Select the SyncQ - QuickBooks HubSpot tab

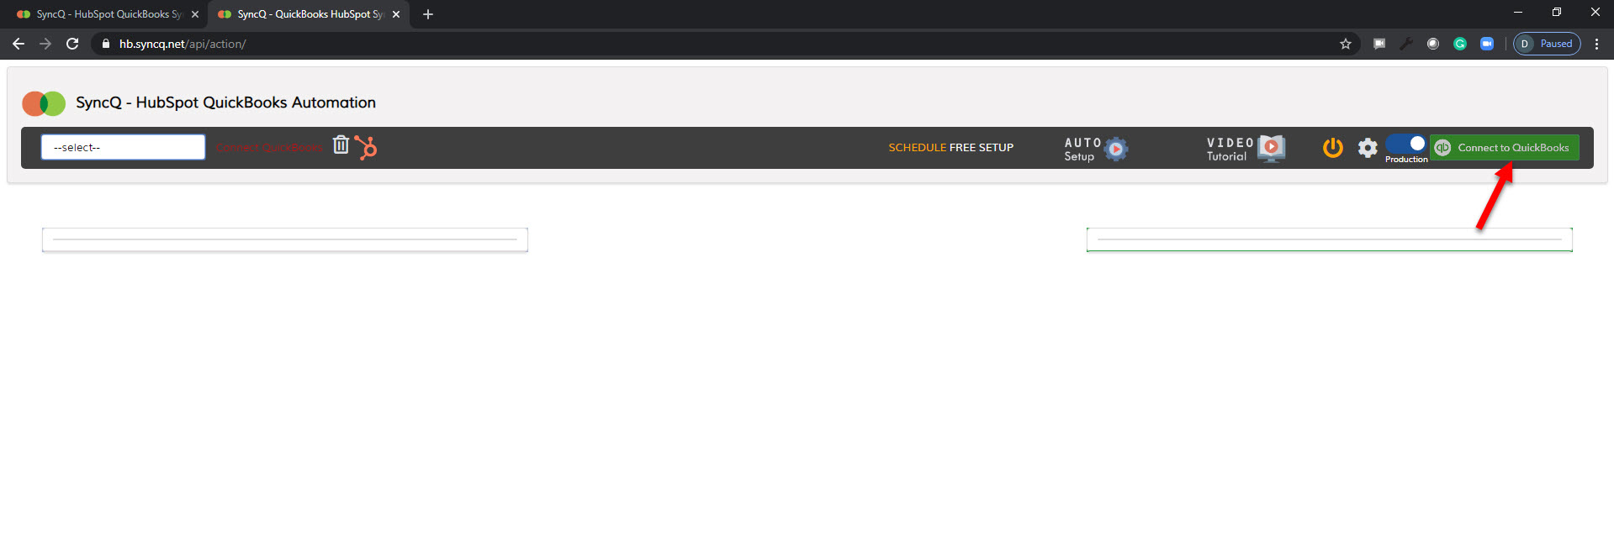(x=308, y=14)
